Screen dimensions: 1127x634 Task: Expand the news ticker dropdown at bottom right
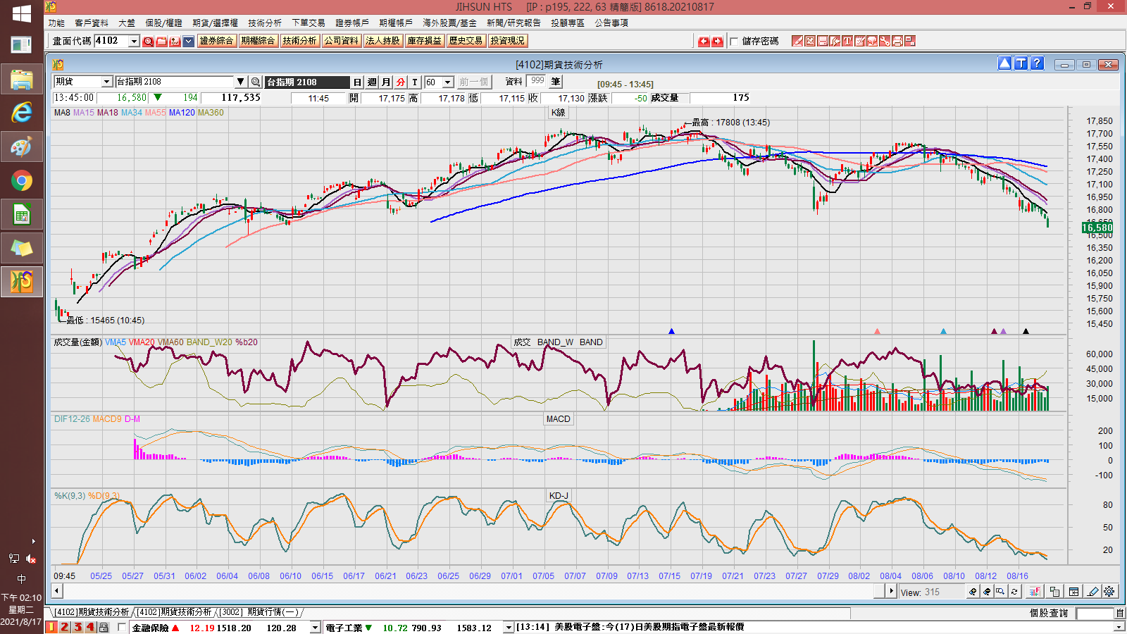tap(1119, 627)
